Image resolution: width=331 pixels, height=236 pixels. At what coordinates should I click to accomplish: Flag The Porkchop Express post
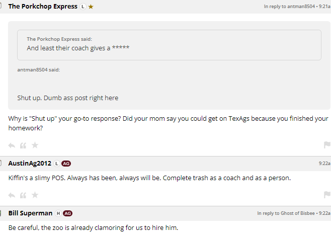[x=327, y=145]
